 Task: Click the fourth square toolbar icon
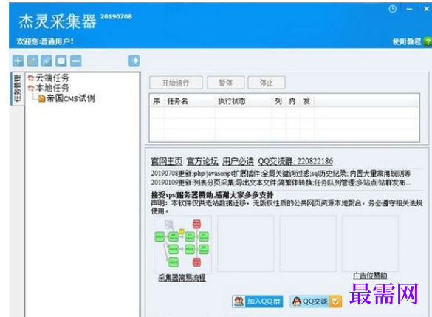tap(61, 61)
